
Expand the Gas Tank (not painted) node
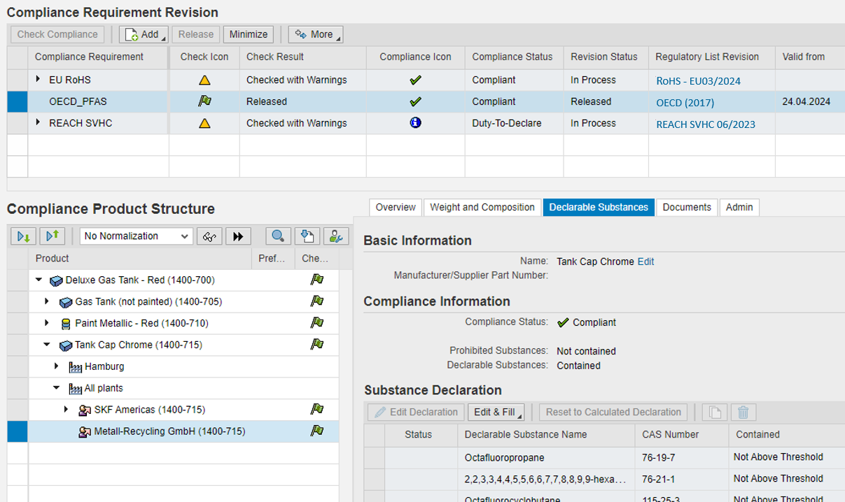(x=47, y=301)
